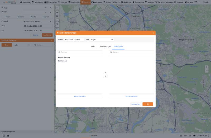Click the add-all double right arrow icon

tap(105, 72)
